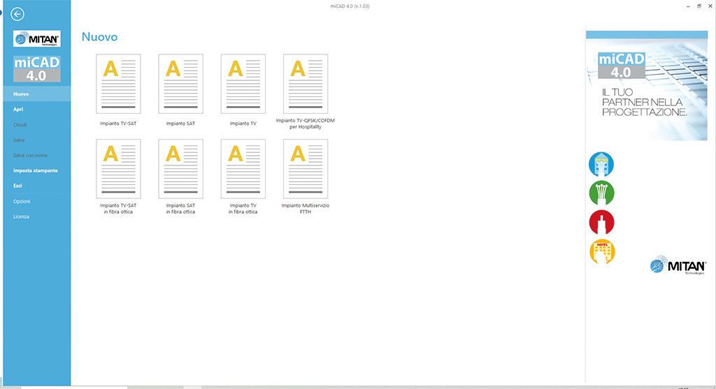Click the 'Nuovo' page heading
The image size is (716, 389).
tap(99, 37)
